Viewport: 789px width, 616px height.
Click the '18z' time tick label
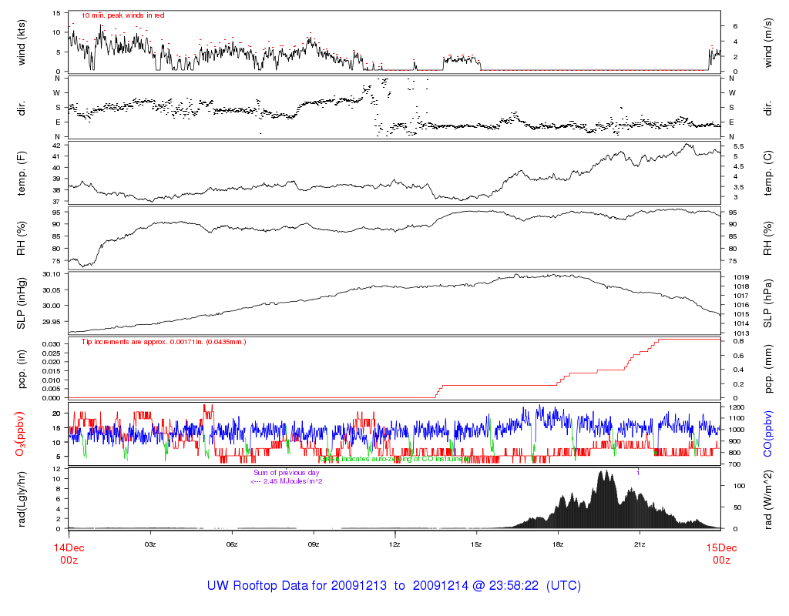click(x=558, y=544)
